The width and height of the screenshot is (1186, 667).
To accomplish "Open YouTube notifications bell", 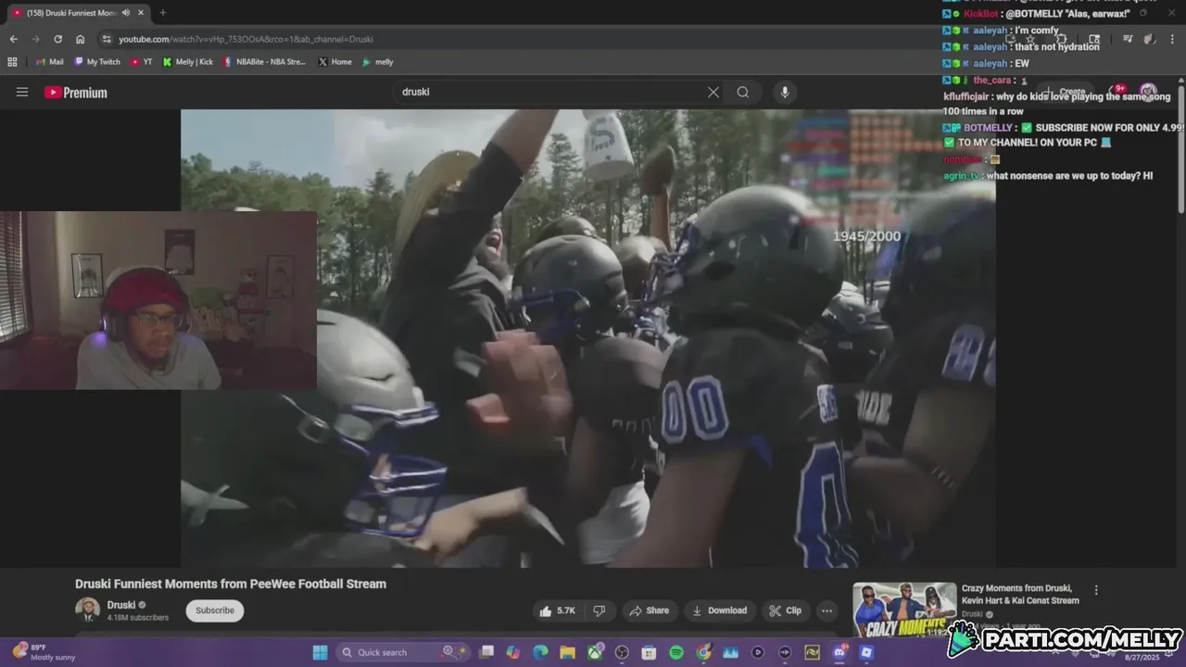I will 1117,92.
